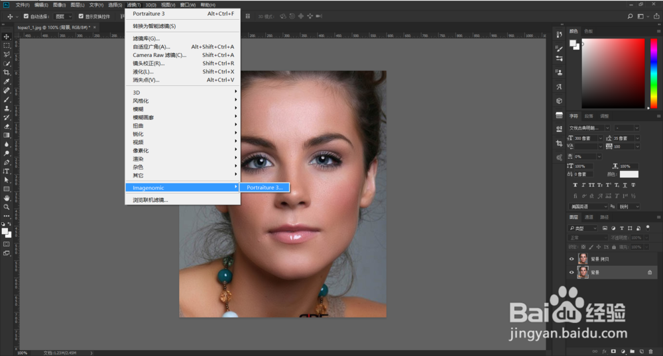This screenshot has width=663, height=356.
Task: Select the Lasso tool
Action: (x=7, y=54)
